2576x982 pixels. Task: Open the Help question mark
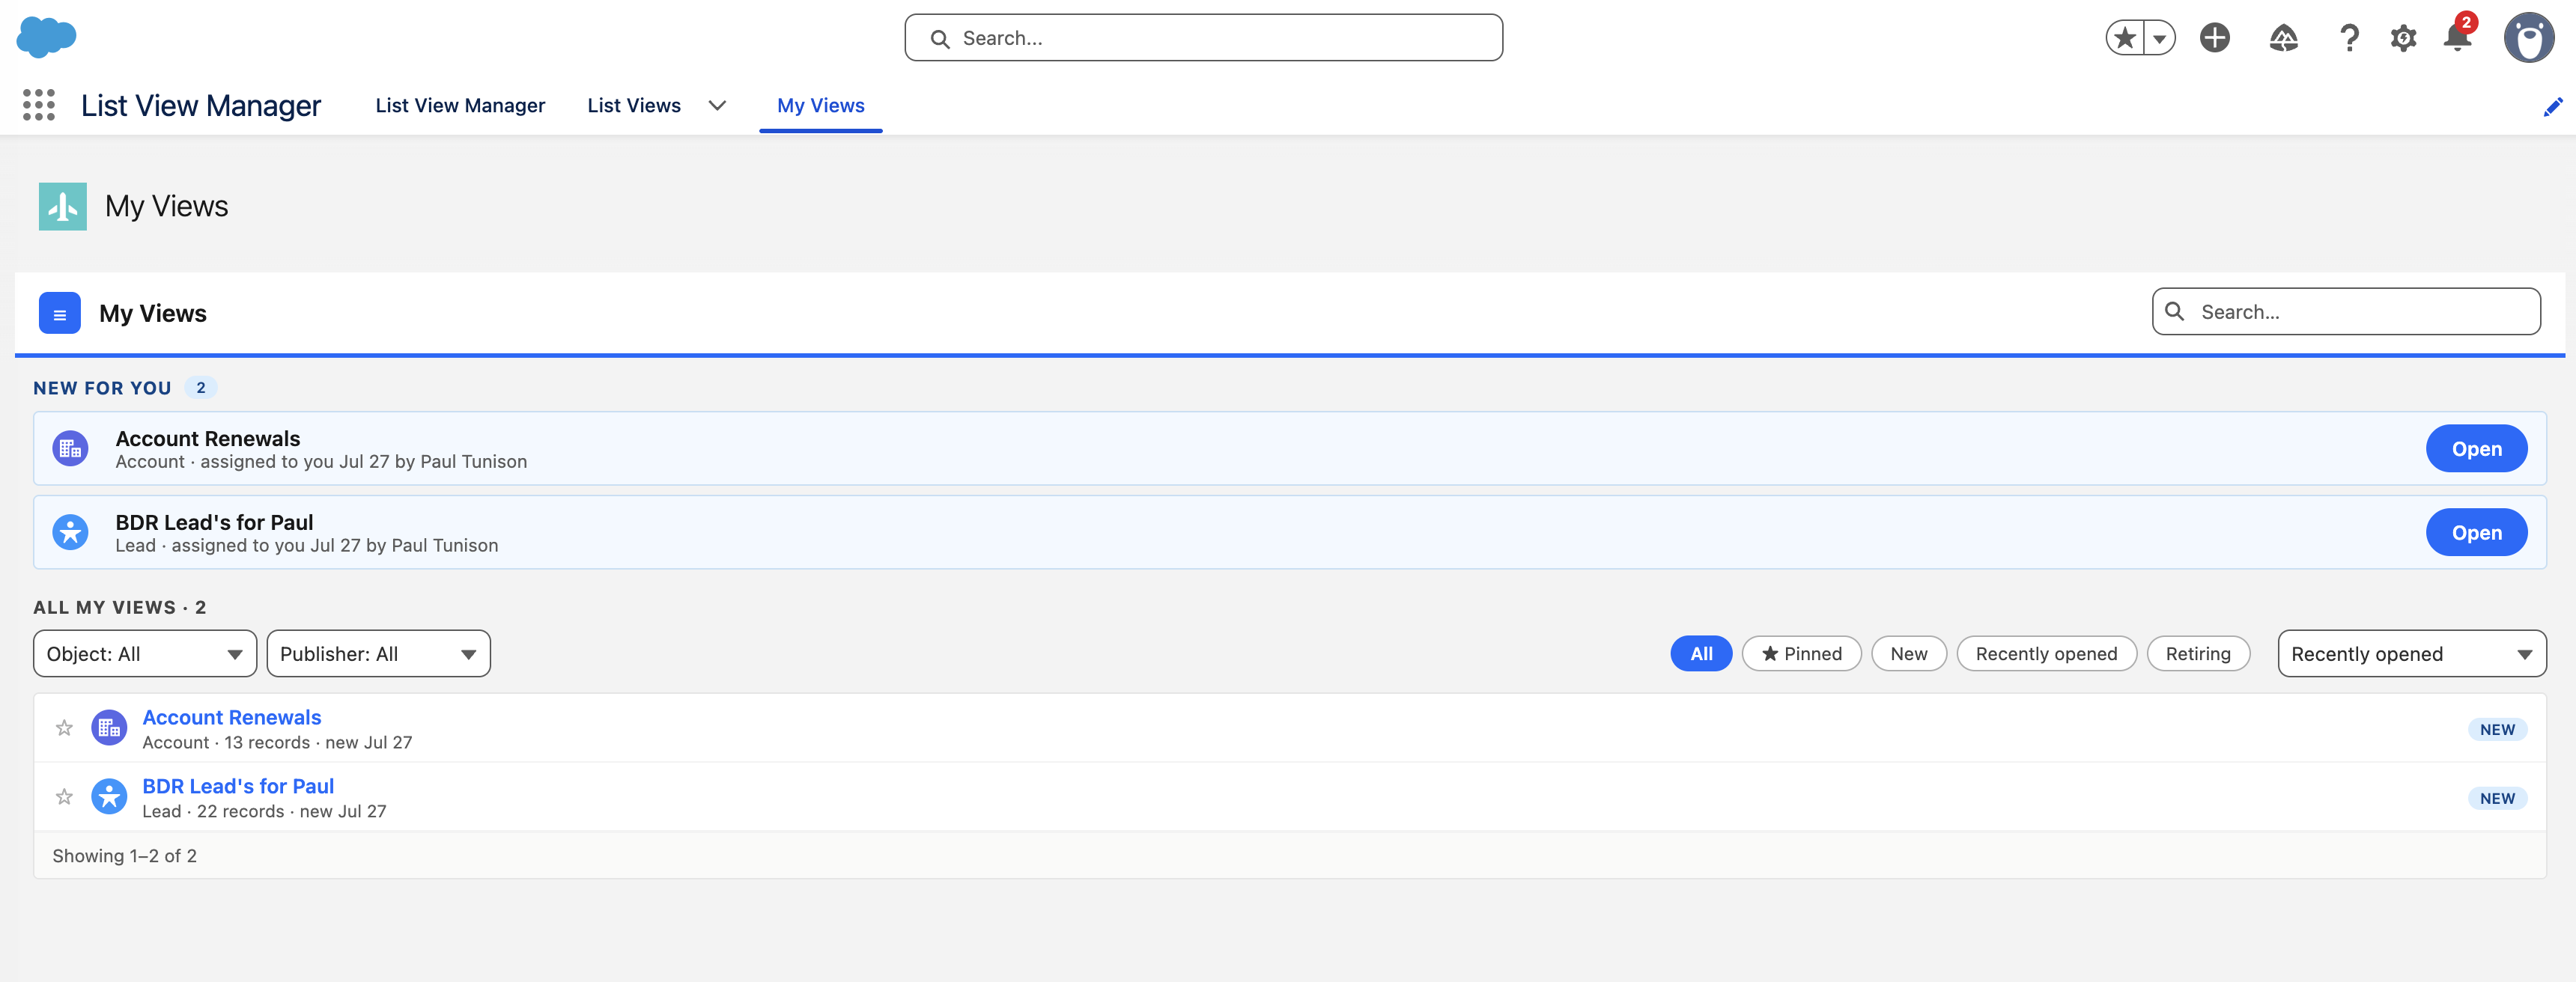[2349, 38]
